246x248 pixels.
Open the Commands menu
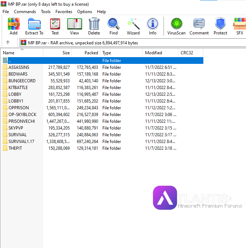tap(25, 12)
